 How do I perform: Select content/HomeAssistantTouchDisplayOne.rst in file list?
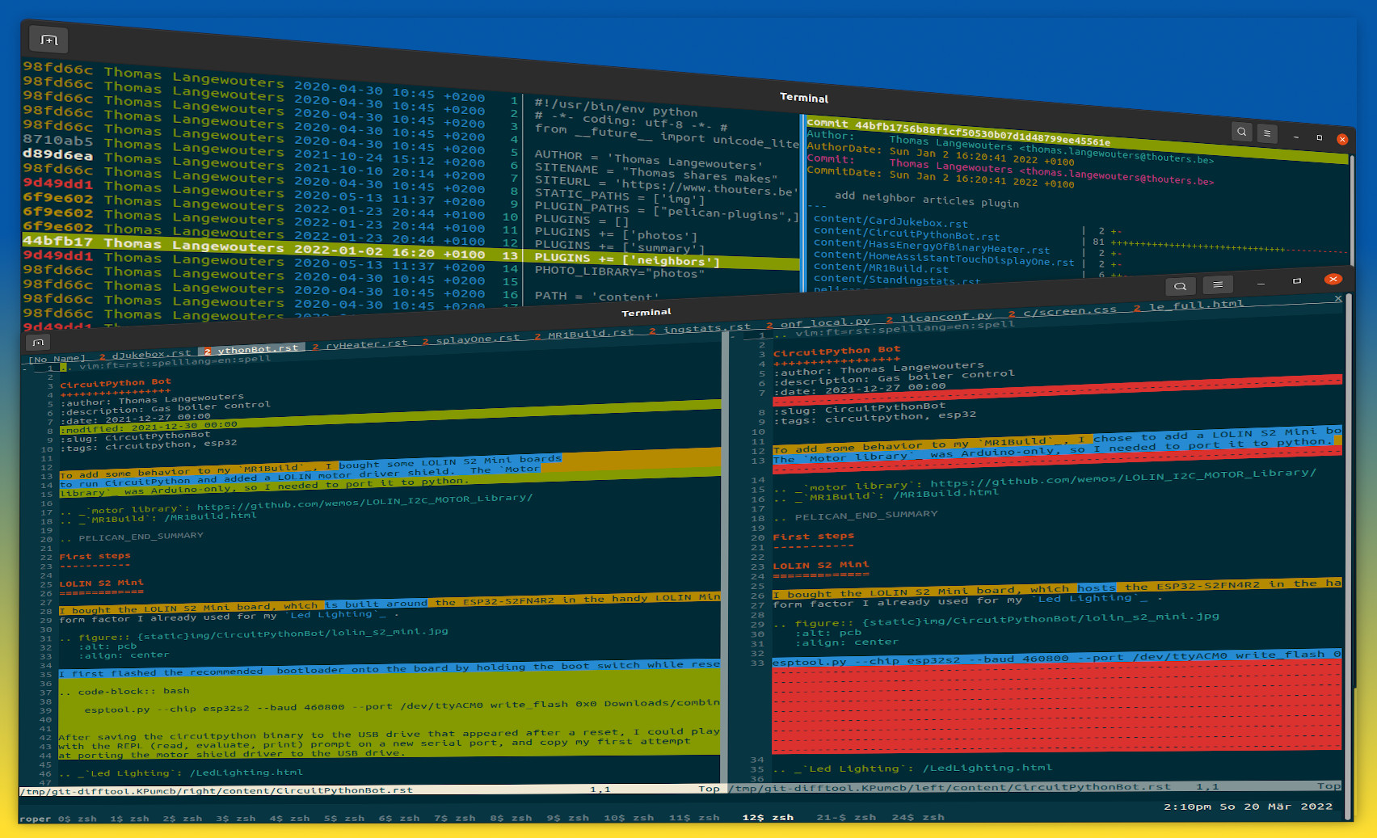(944, 258)
